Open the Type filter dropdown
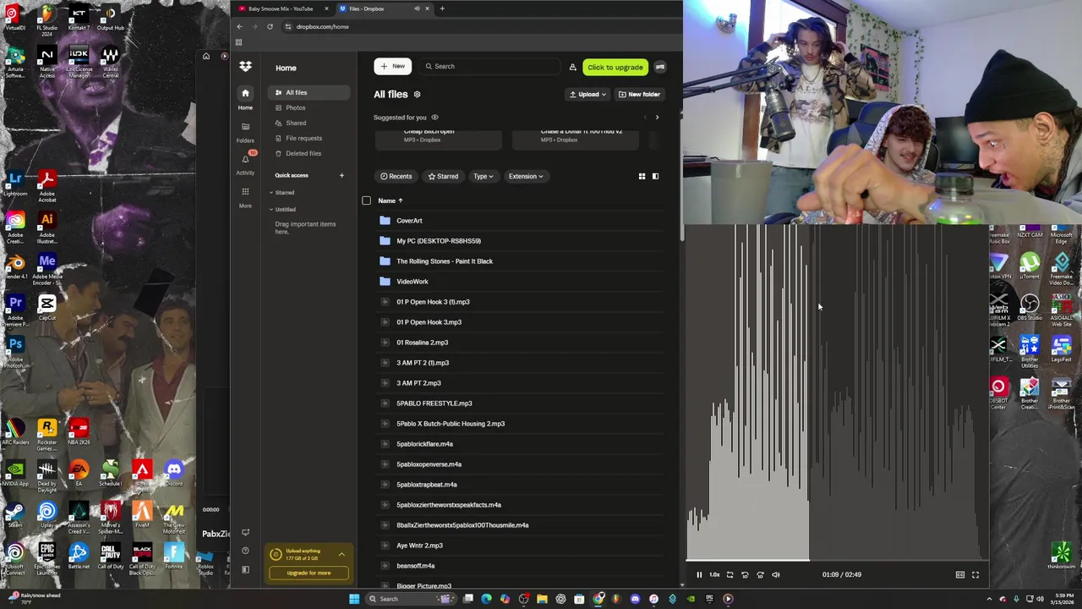This screenshot has height=609, width=1082. (483, 176)
